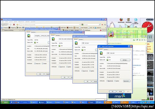This screenshot has width=155, height=109.
Task: Choose search engine via Google dropdown
Action: coord(82,25)
